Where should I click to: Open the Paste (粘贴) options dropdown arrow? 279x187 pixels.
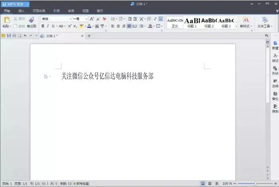pos(10,26)
